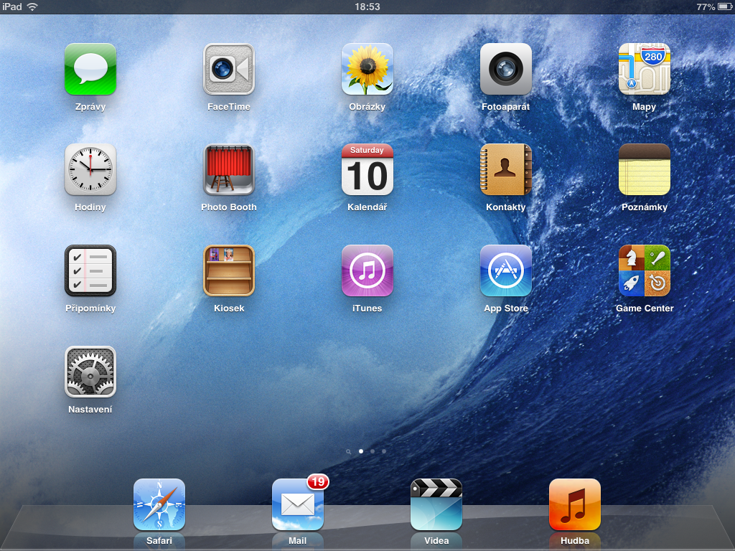Open the Poznámky notes app
The height and width of the screenshot is (551, 735).
[644, 170]
